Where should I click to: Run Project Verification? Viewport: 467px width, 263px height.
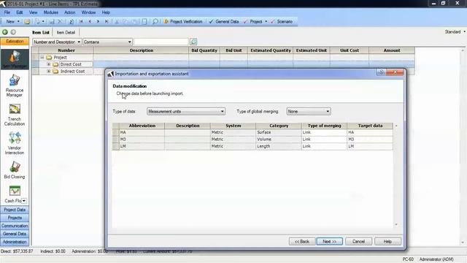click(183, 21)
